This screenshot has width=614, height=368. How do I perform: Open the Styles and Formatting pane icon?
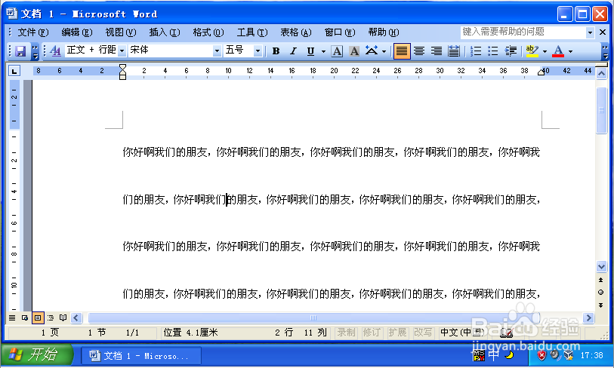[x=55, y=51]
